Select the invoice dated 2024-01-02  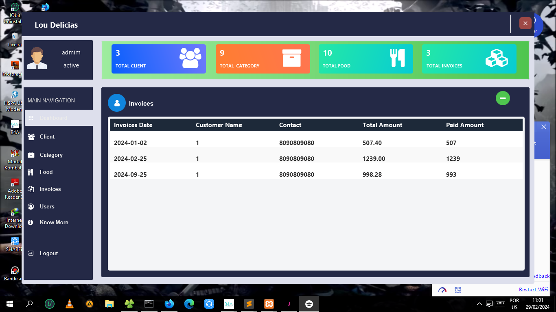(316, 140)
